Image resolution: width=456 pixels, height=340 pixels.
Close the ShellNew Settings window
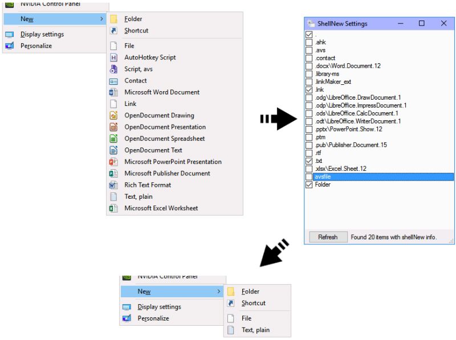[443, 23]
